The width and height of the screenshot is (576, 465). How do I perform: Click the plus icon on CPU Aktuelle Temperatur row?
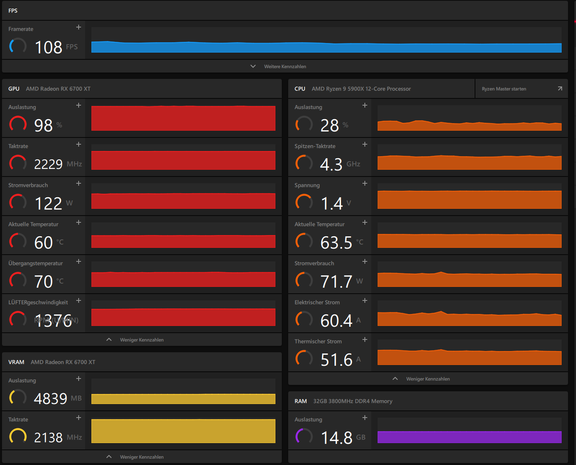point(365,222)
